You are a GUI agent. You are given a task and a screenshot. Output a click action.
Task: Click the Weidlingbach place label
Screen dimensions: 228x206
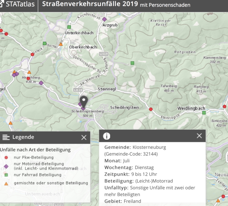[191, 108]
